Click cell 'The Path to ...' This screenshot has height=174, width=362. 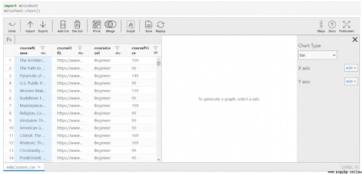[33, 68]
